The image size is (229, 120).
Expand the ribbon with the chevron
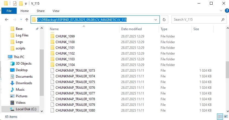coord(221,11)
